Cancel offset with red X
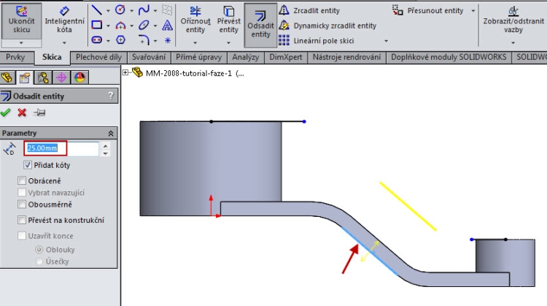The width and height of the screenshot is (547, 306). (x=22, y=112)
